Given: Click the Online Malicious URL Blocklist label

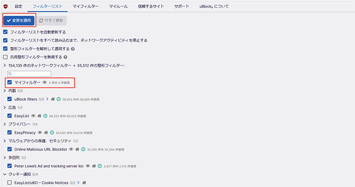Looking at the screenshot, I should point(41,150).
